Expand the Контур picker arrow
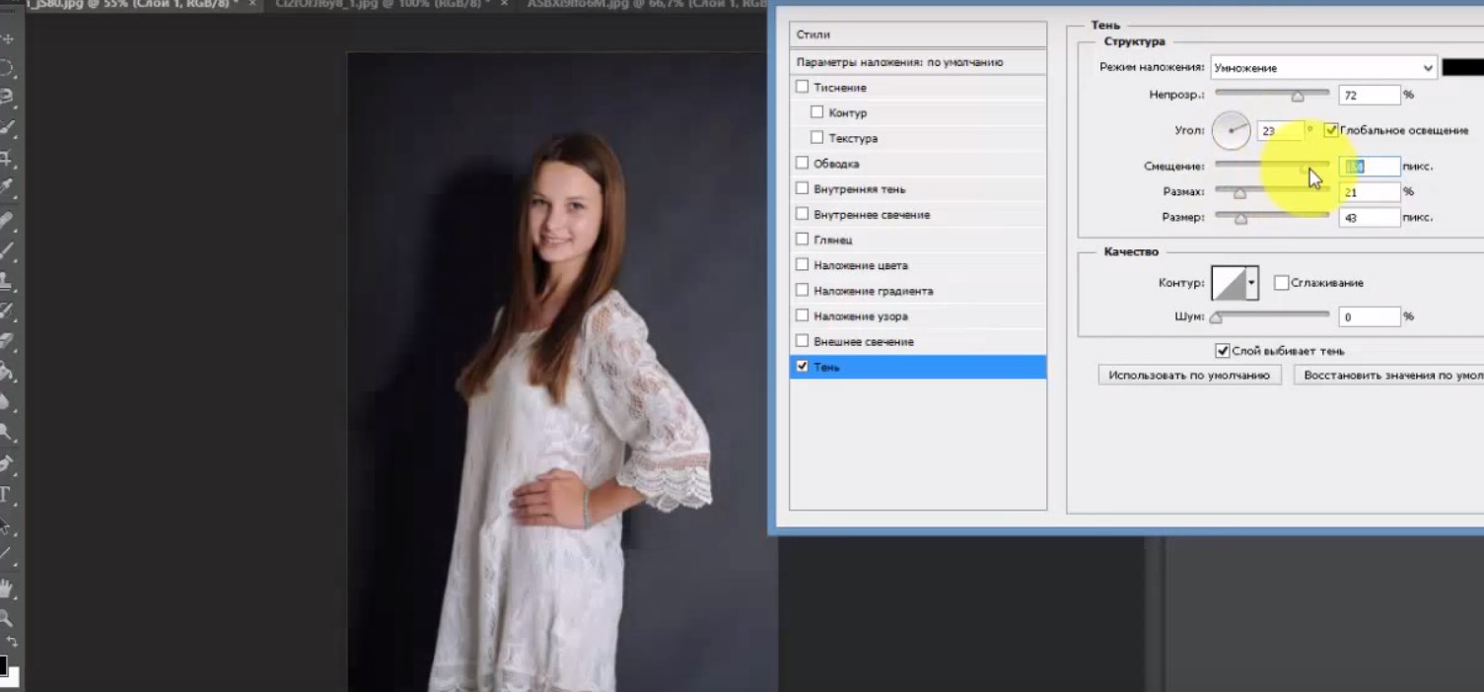This screenshot has width=1484, height=692. tap(1251, 283)
